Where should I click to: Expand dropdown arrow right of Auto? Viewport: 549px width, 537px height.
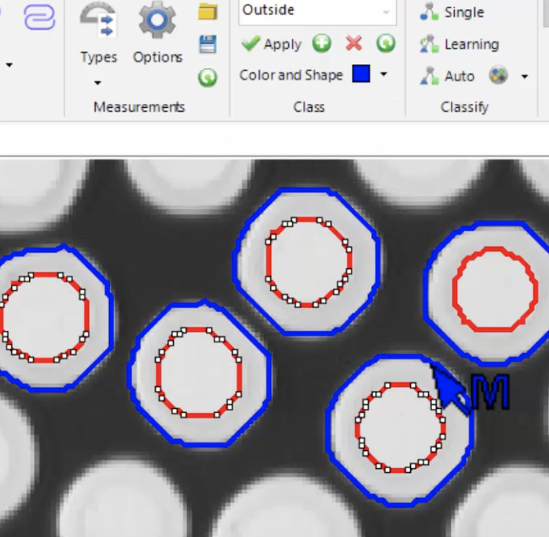click(x=525, y=76)
